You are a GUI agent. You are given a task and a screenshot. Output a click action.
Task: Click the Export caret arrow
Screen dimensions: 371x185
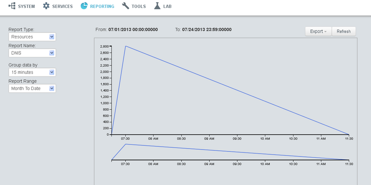(x=326, y=32)
